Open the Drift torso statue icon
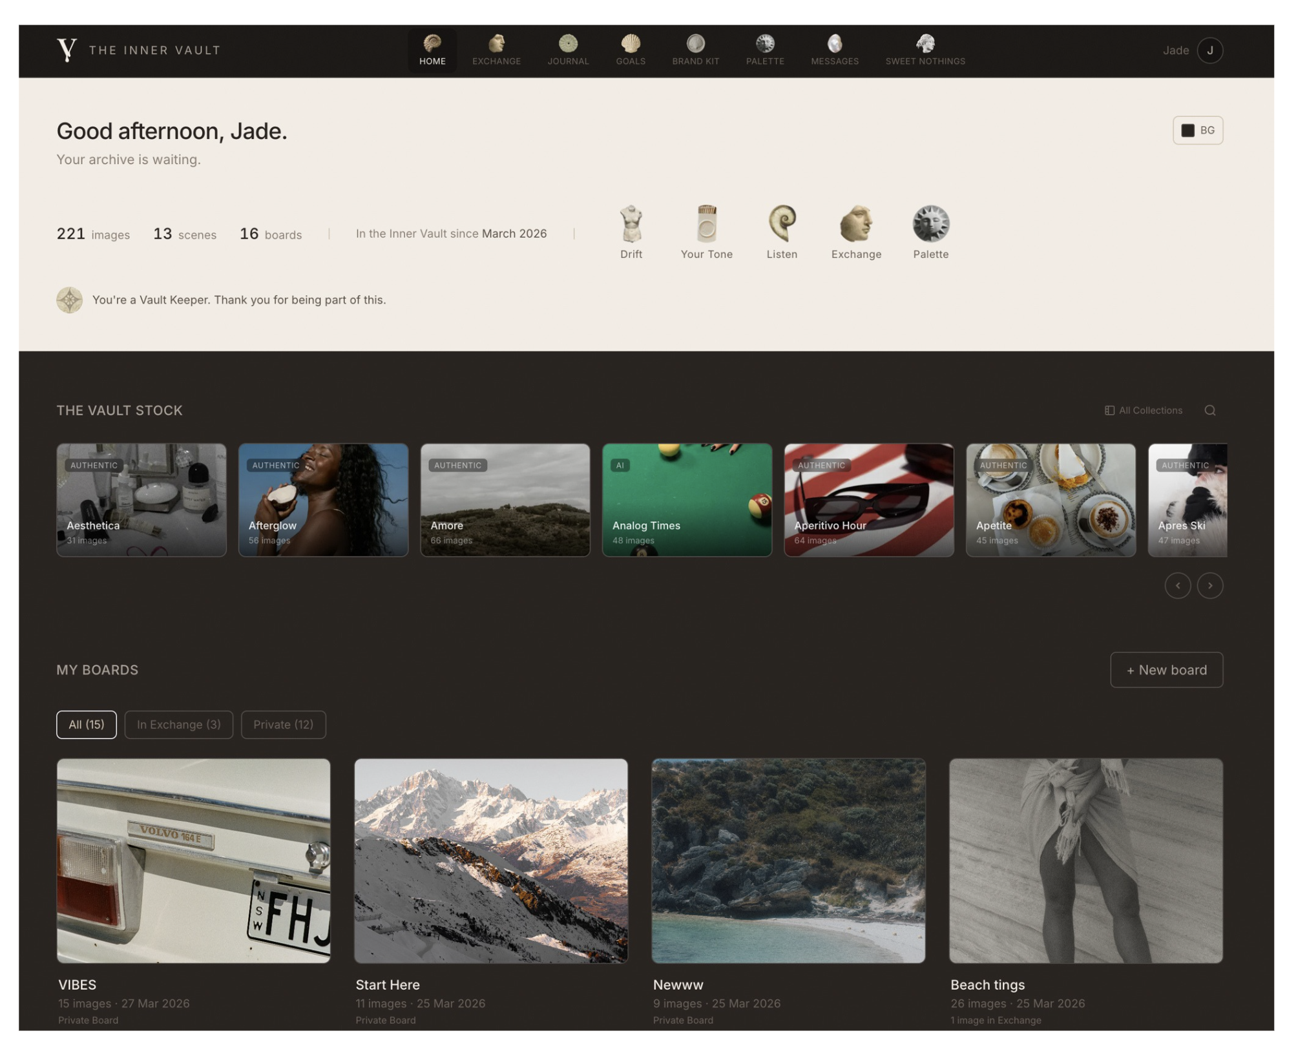1296x1053 pixels. (x=631, y=224)
